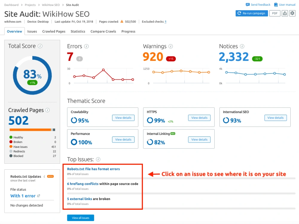Switch to the Overview tab
This screenshot has width=299, height=224.
click(14, 31)
